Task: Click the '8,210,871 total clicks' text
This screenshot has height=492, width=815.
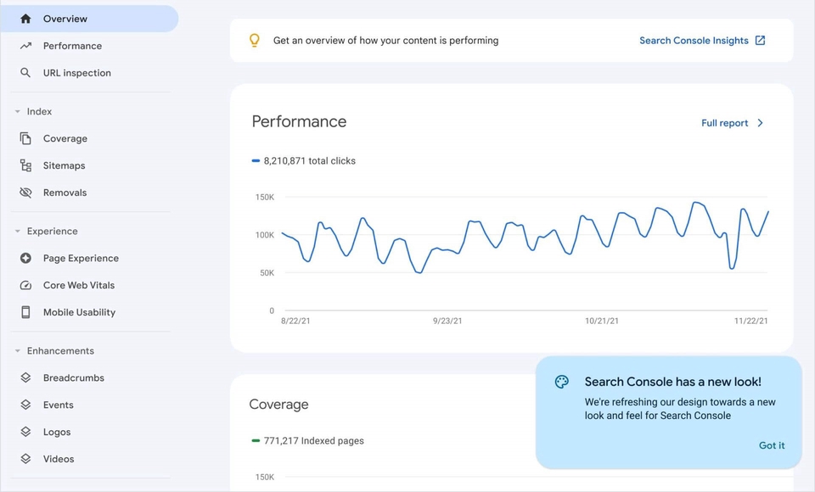Action: click(310, 161)
